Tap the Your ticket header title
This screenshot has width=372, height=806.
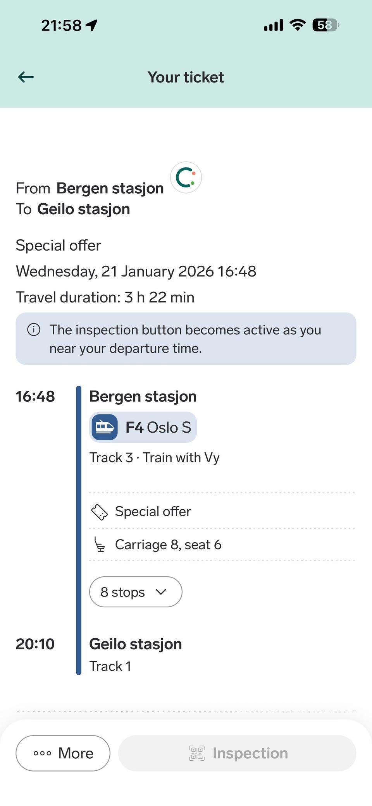[x=186, y=77]
